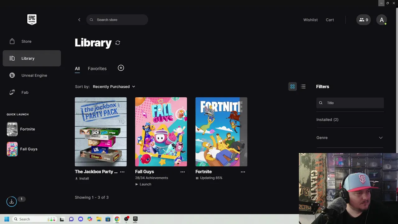Click the Windows taskbar Search box
The width and height of the screenshot is (398, 224).
pyautogui.click(x=35, y=219)
